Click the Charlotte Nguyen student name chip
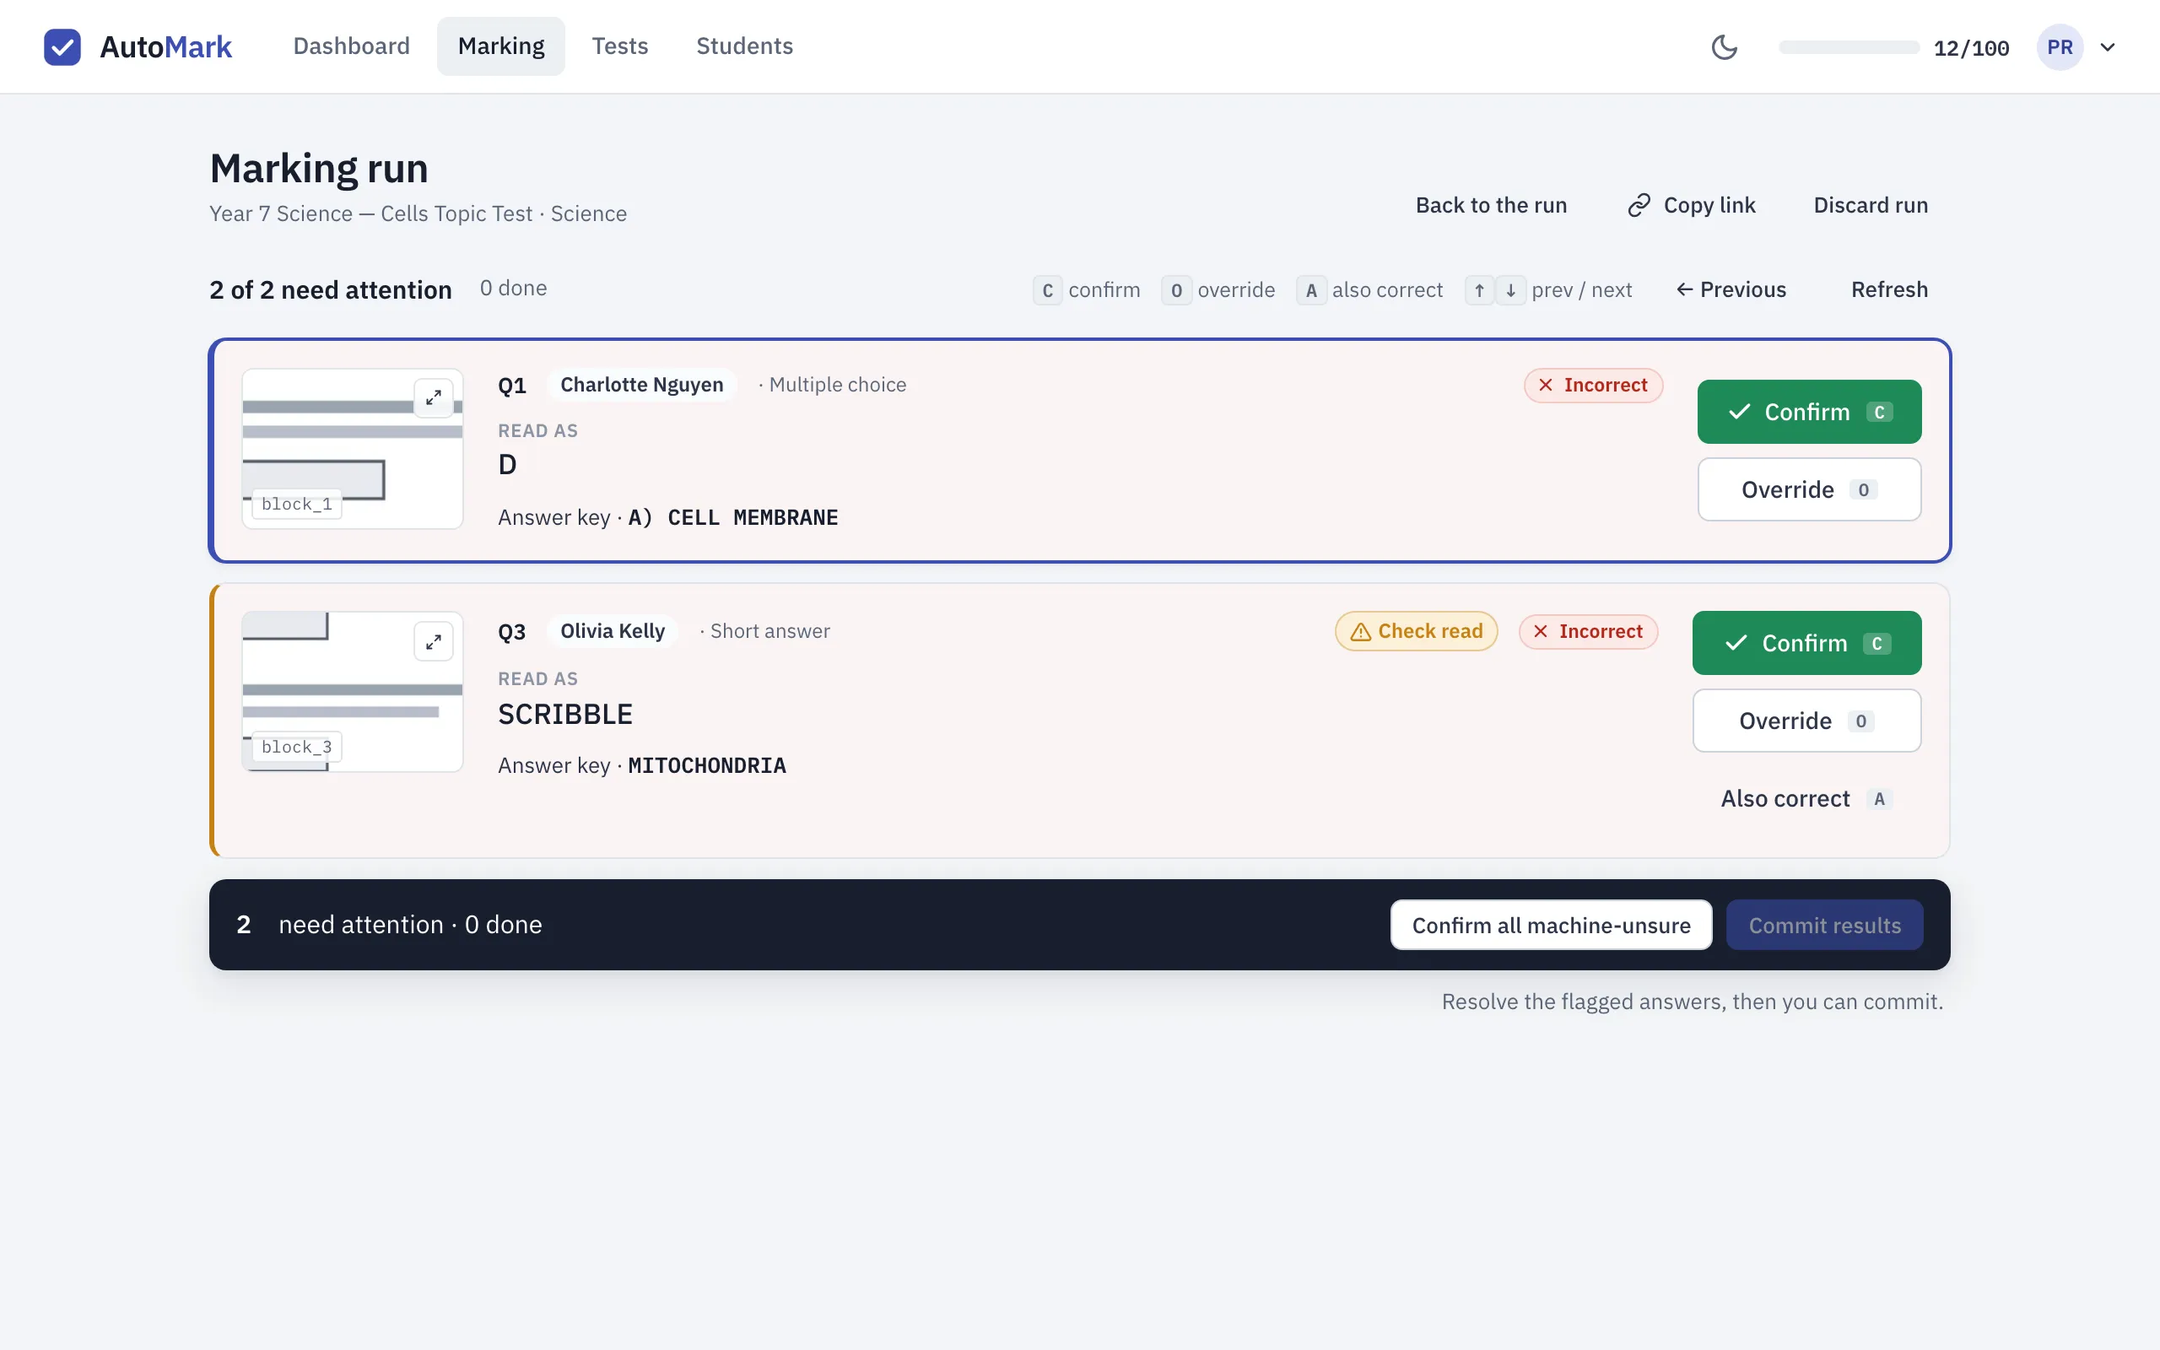 pos(642,385)
